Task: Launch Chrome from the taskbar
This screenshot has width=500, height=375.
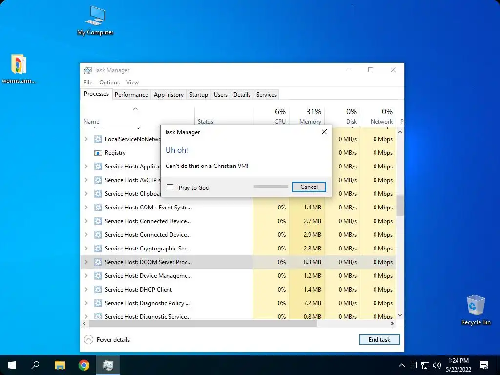Action: (84, 365)
